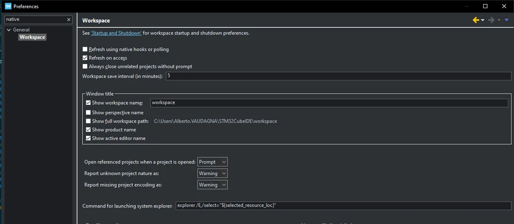Open the blue view menu triangle

[506, 20]
